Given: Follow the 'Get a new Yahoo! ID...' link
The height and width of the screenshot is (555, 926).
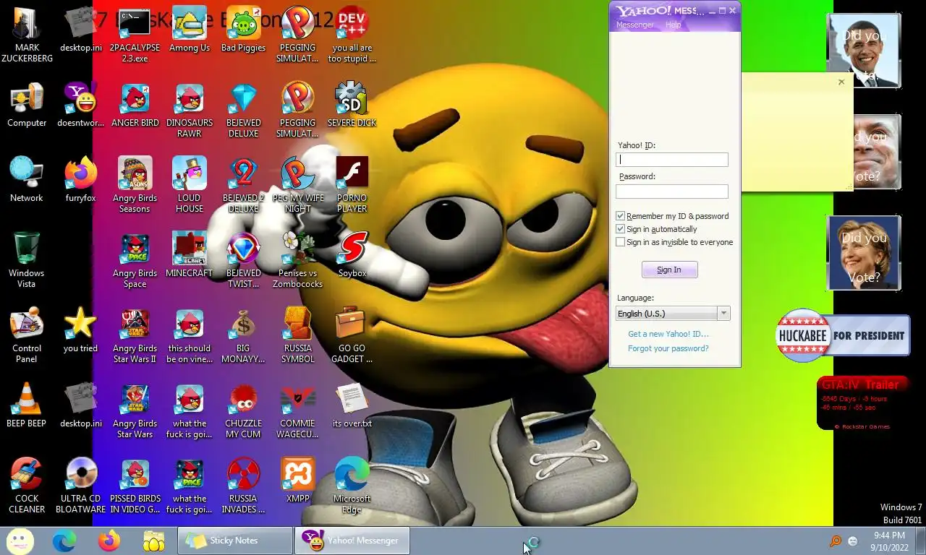Looking at the screenshot, I should point(668,334).
